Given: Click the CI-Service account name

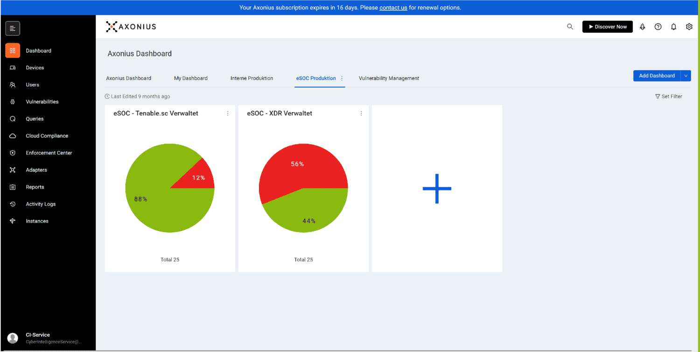Looking at the screenshot, I should click(x=38, y=335).
